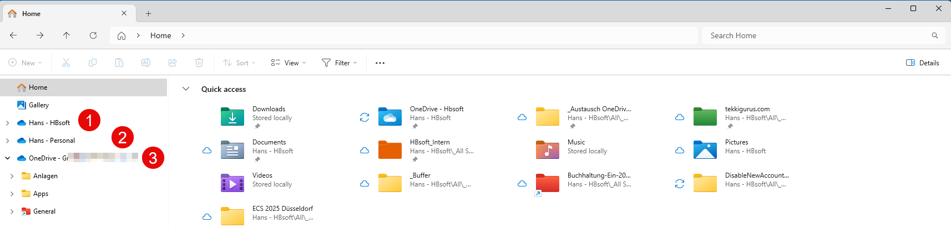Open the View dropdown menu
951x228 pixels.
(x=288, y=63)
